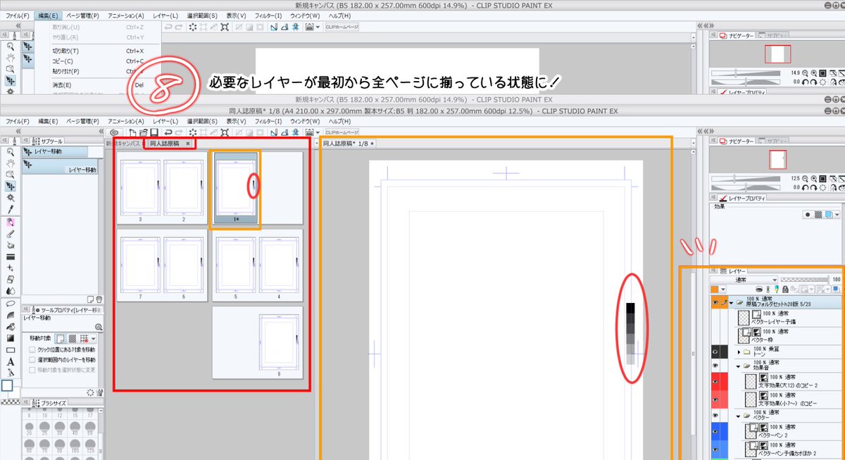
Task: Select the Operation object tool in front window
Action: tap(11, 175)
